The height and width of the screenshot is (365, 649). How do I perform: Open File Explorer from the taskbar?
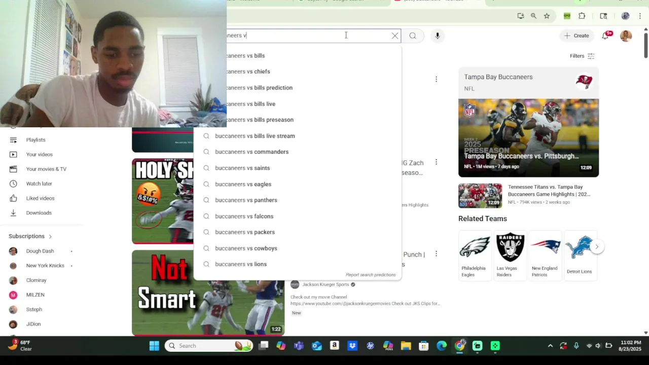[x=406, y=346]
